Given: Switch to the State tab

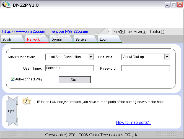Looking at the screenshot, I should click(x=12, y=40).
